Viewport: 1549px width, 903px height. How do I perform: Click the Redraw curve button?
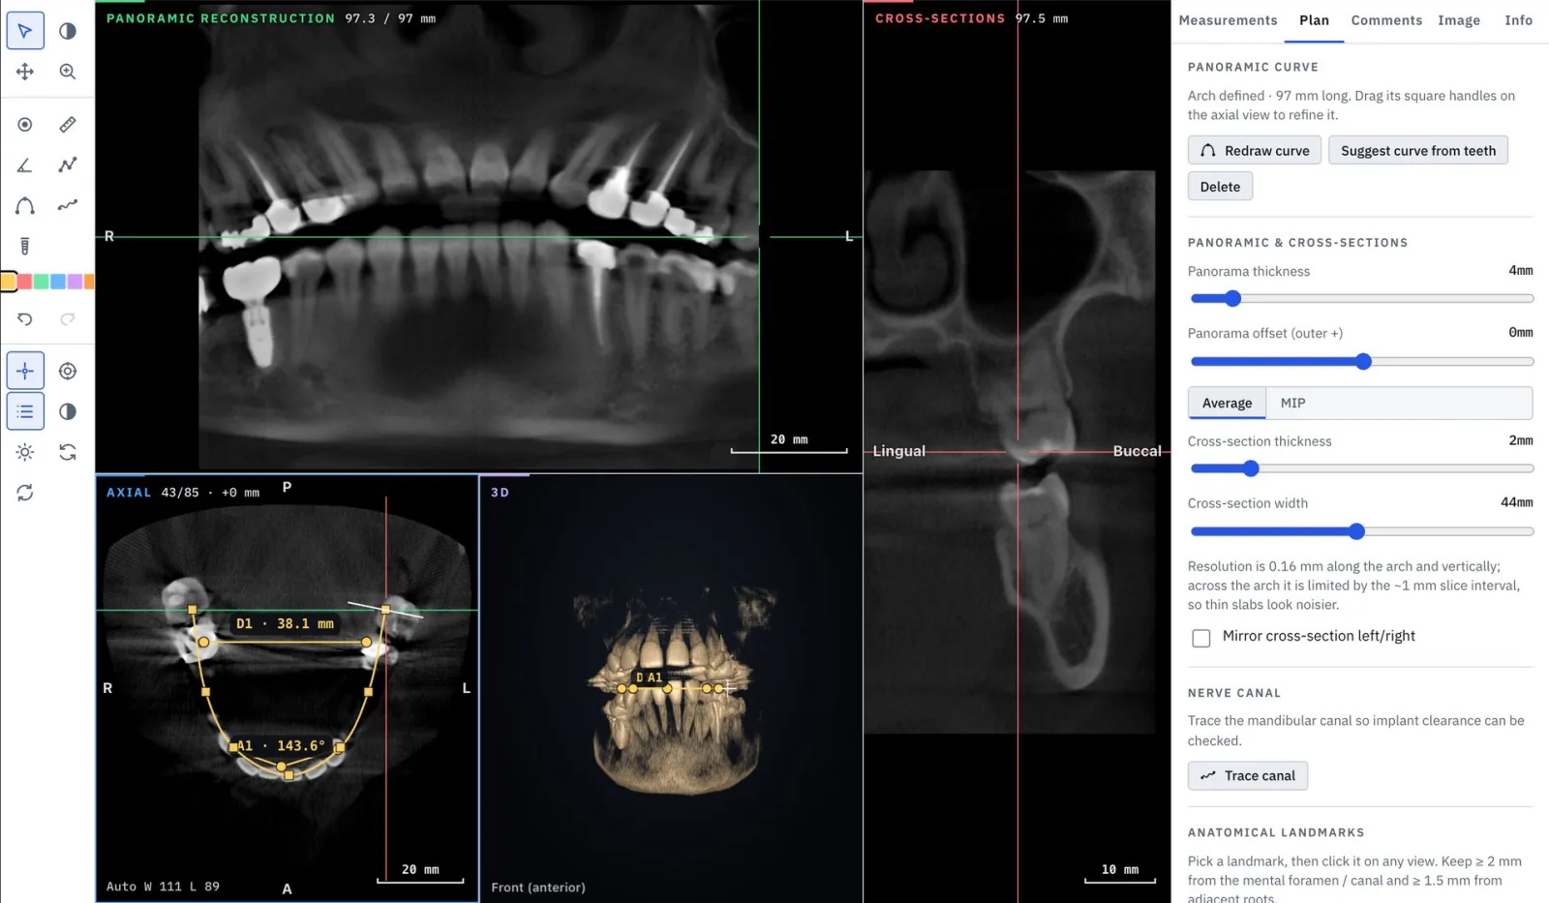[1255, 151]
